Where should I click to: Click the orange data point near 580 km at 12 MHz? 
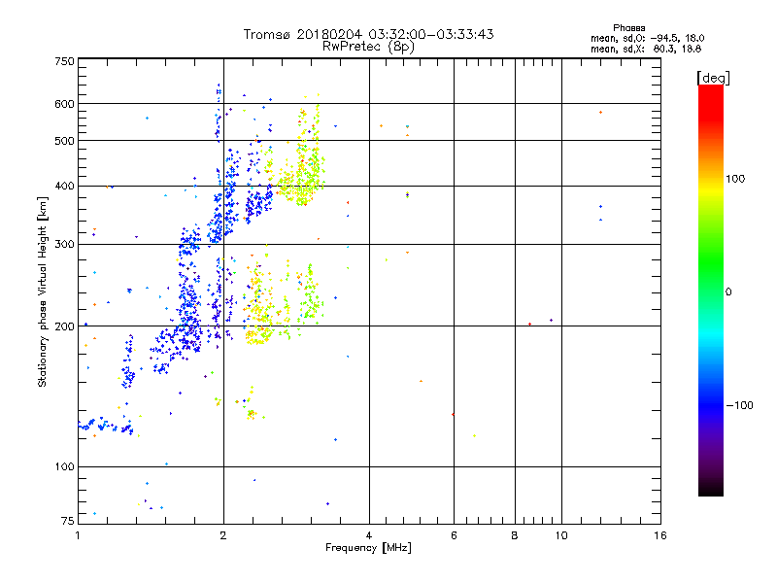coord(600,113)
